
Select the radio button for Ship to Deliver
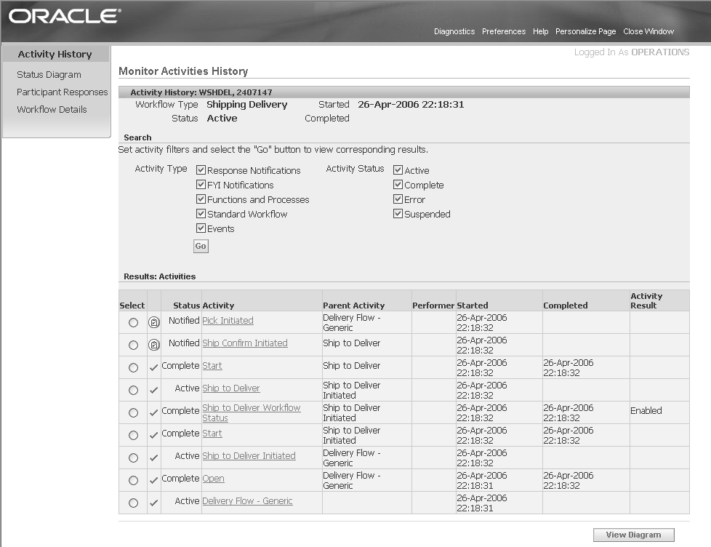133,390
